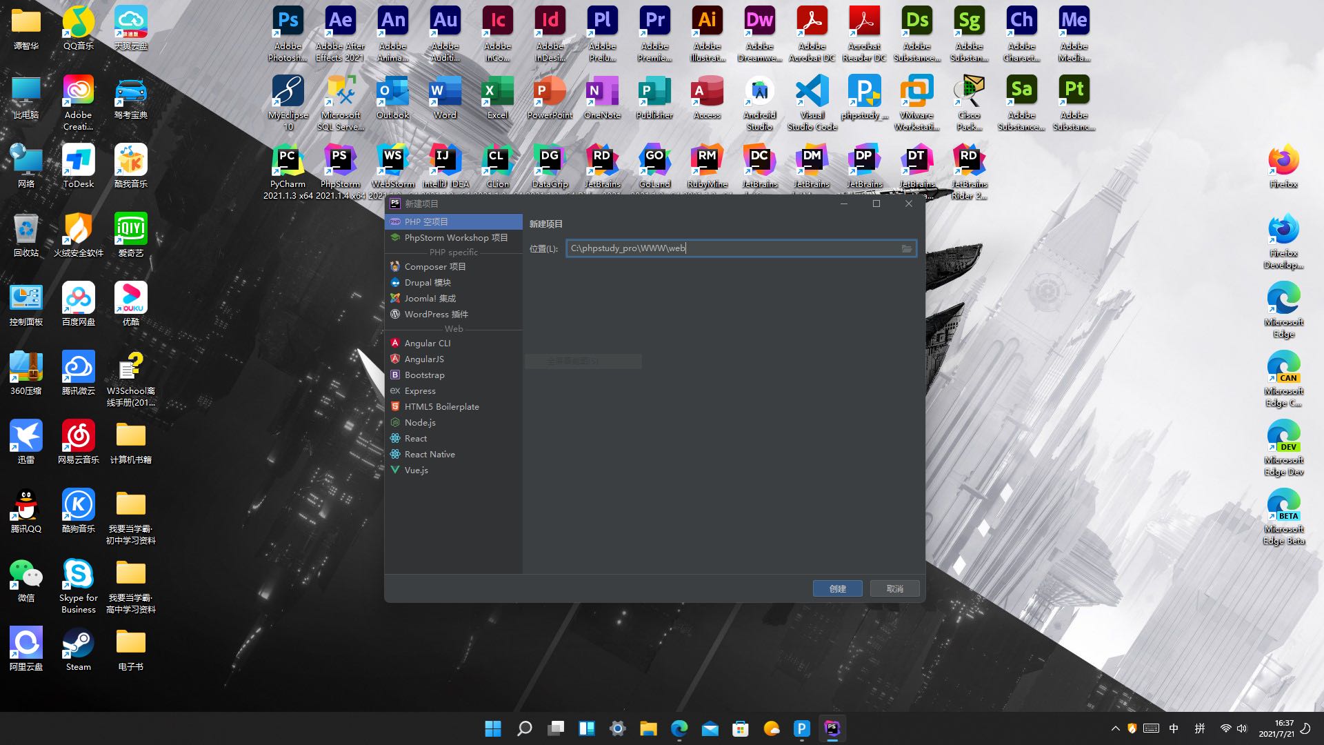Open the Windows Start menu on the taskbar

493,728
